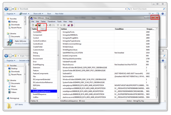The width and height of the screenshot is (171, 115).
Task: Open recent pages dropdown next to Downloads nav arrows
Action: (13, 9)
